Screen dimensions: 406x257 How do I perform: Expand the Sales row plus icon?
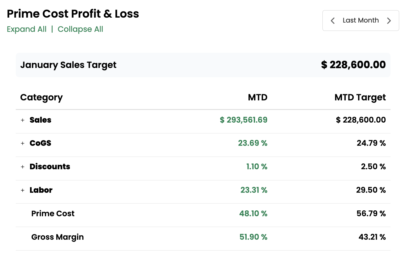pos(23,120)
